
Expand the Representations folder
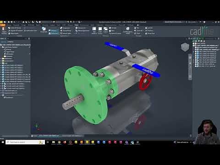1,61
